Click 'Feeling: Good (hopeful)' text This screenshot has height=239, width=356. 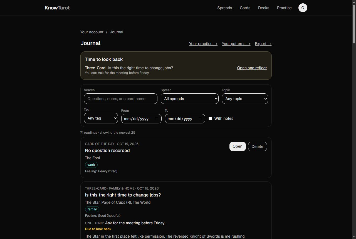click(x=103, y=216)
